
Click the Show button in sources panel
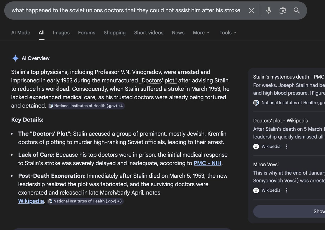(289, 211)
